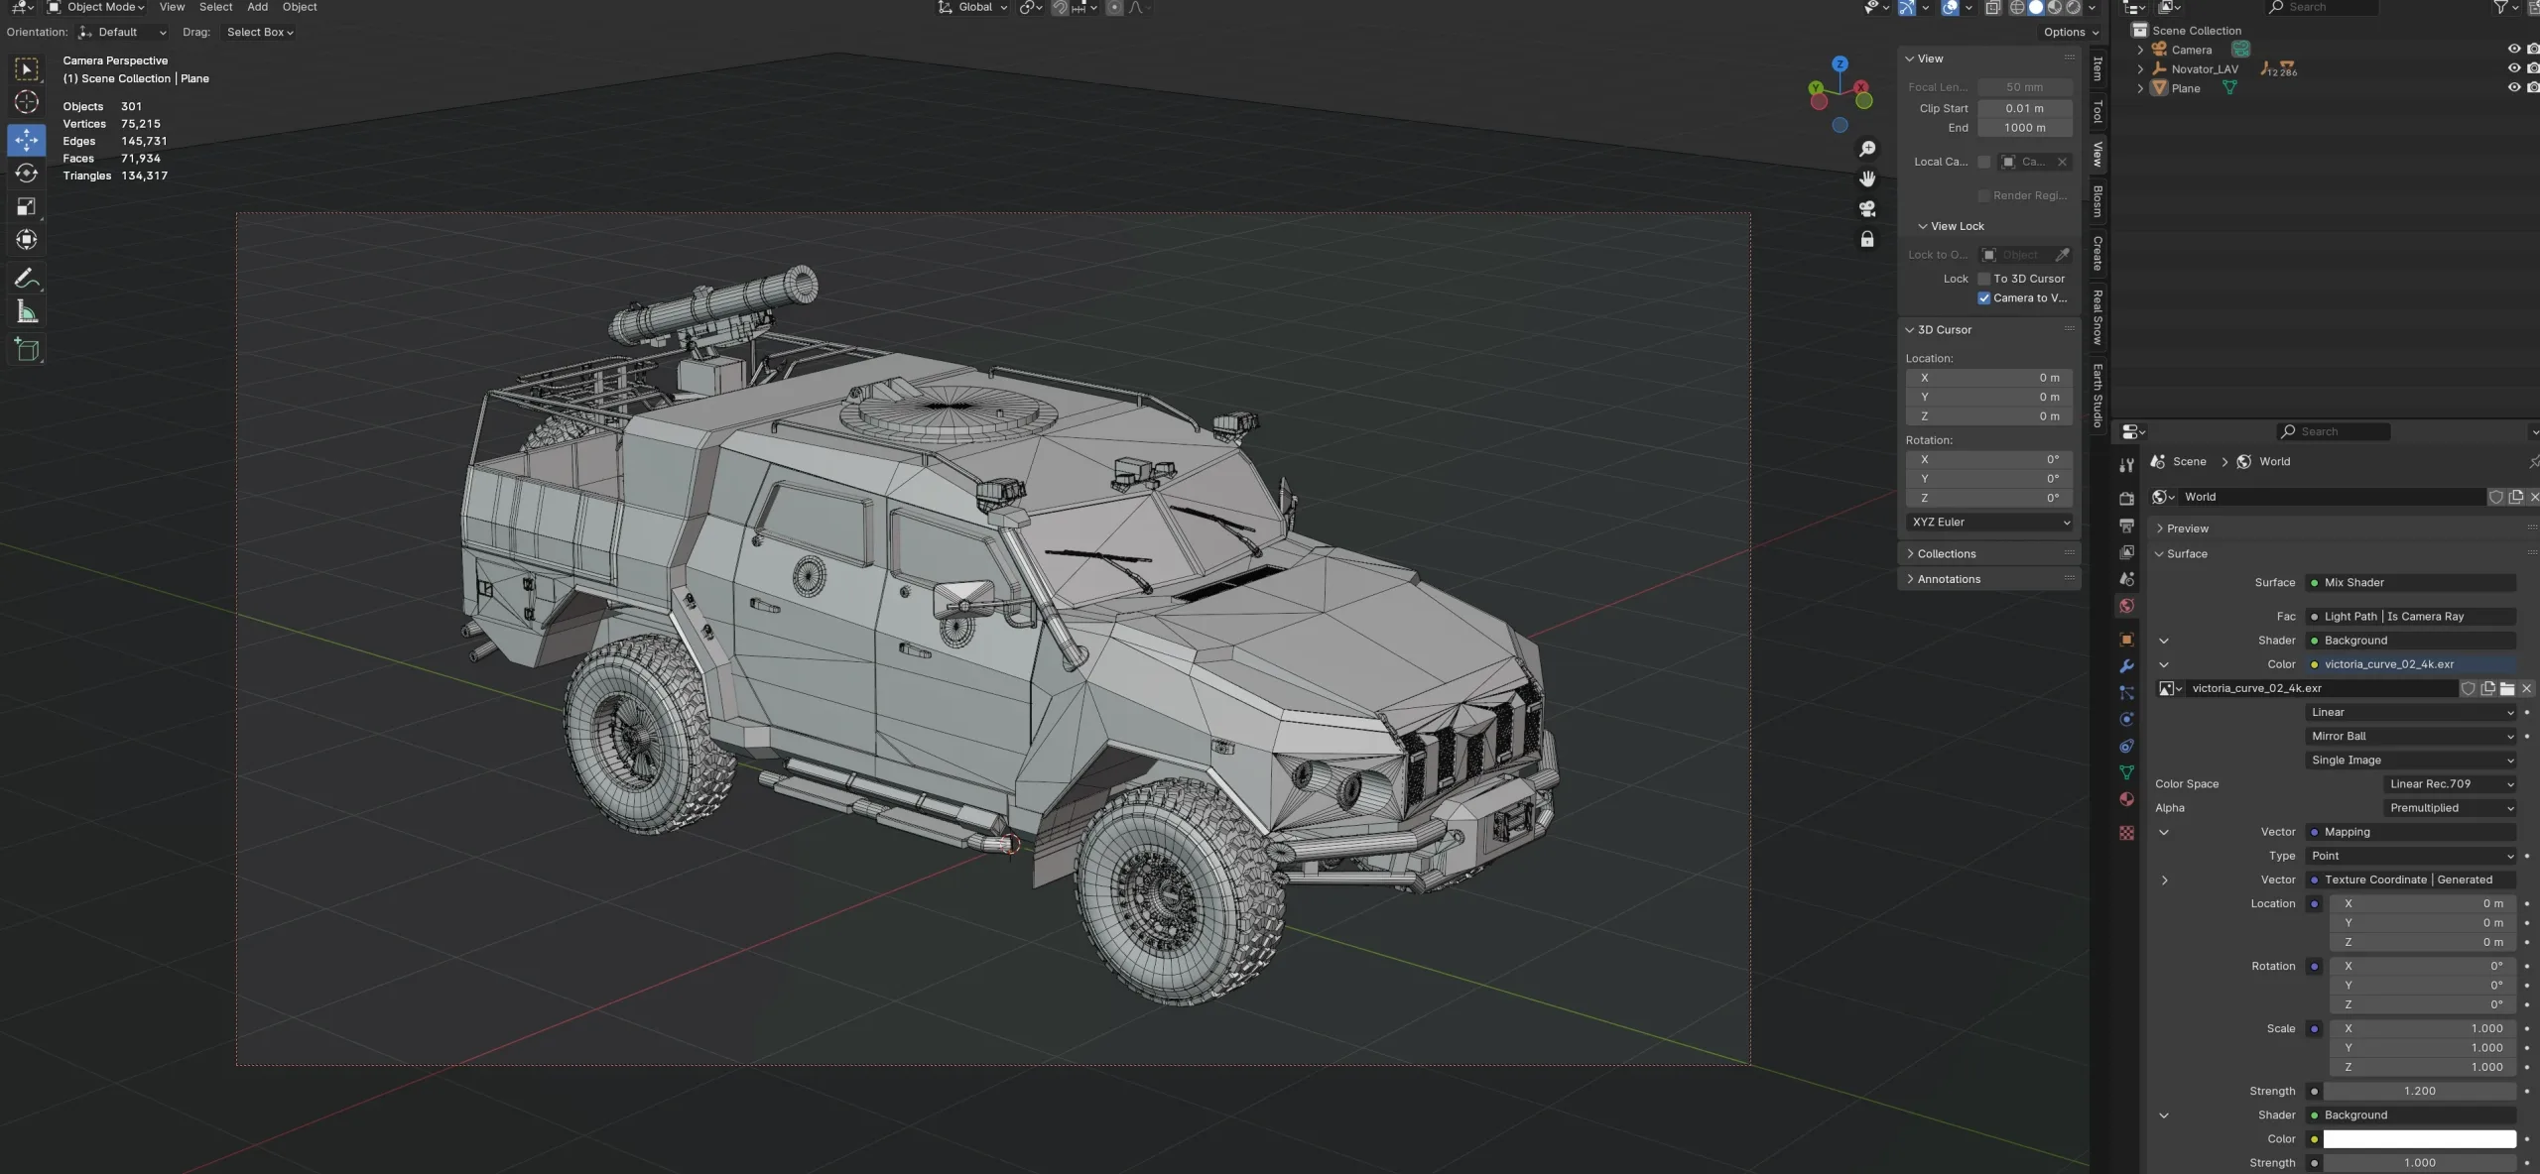The height and width of the screenshot is (1174, 2540).
Task: Click the outliner search field
Action: [2322, 7]
